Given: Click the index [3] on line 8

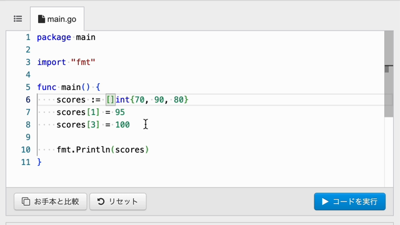Looking at the screenshot, I should [x=93, y=125].
